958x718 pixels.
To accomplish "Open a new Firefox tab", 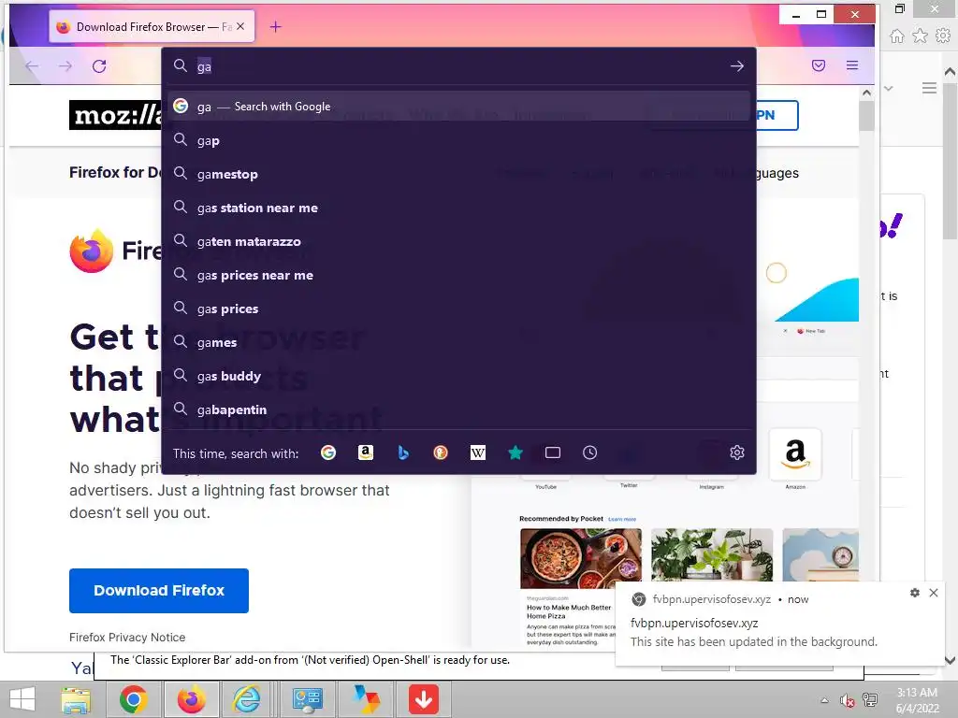I will pyautogui.click(x=276, y=27).
